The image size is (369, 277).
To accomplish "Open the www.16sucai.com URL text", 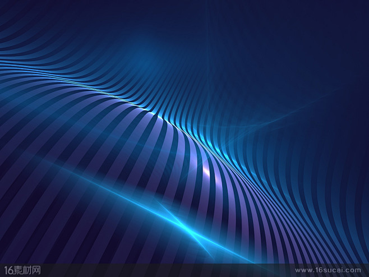I will click(328, 270).
